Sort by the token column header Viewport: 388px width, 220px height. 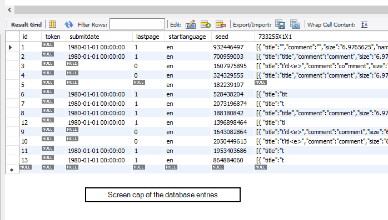(x=53, y=37)
